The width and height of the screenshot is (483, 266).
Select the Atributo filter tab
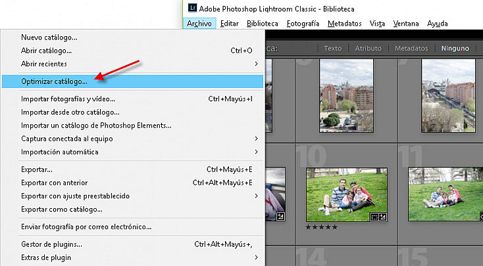368,49
